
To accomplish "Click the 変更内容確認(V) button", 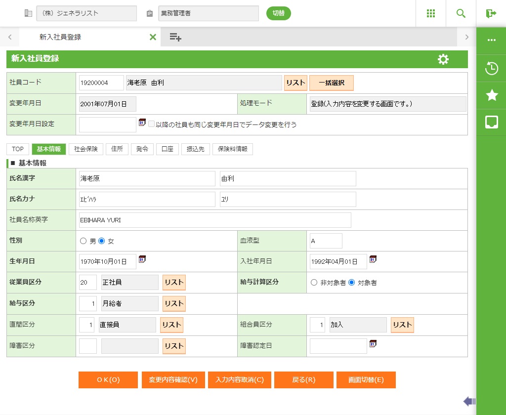I will click(x=173, y=380).
